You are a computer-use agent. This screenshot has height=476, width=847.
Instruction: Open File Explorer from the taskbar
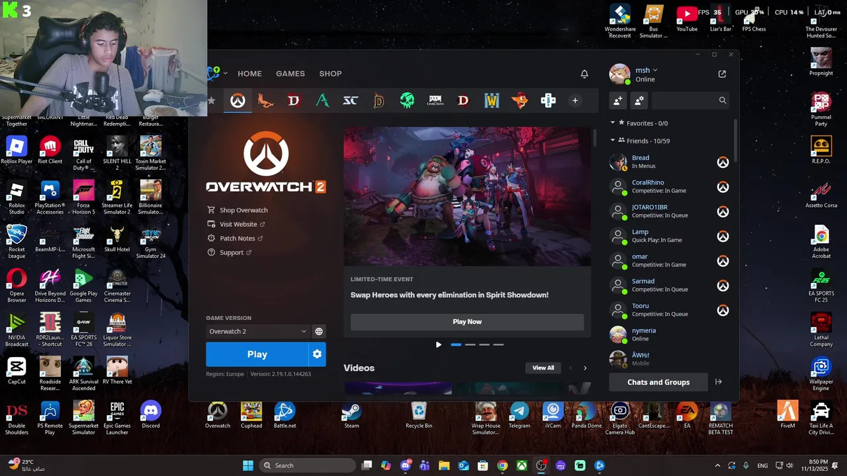[x=444, y=465]
